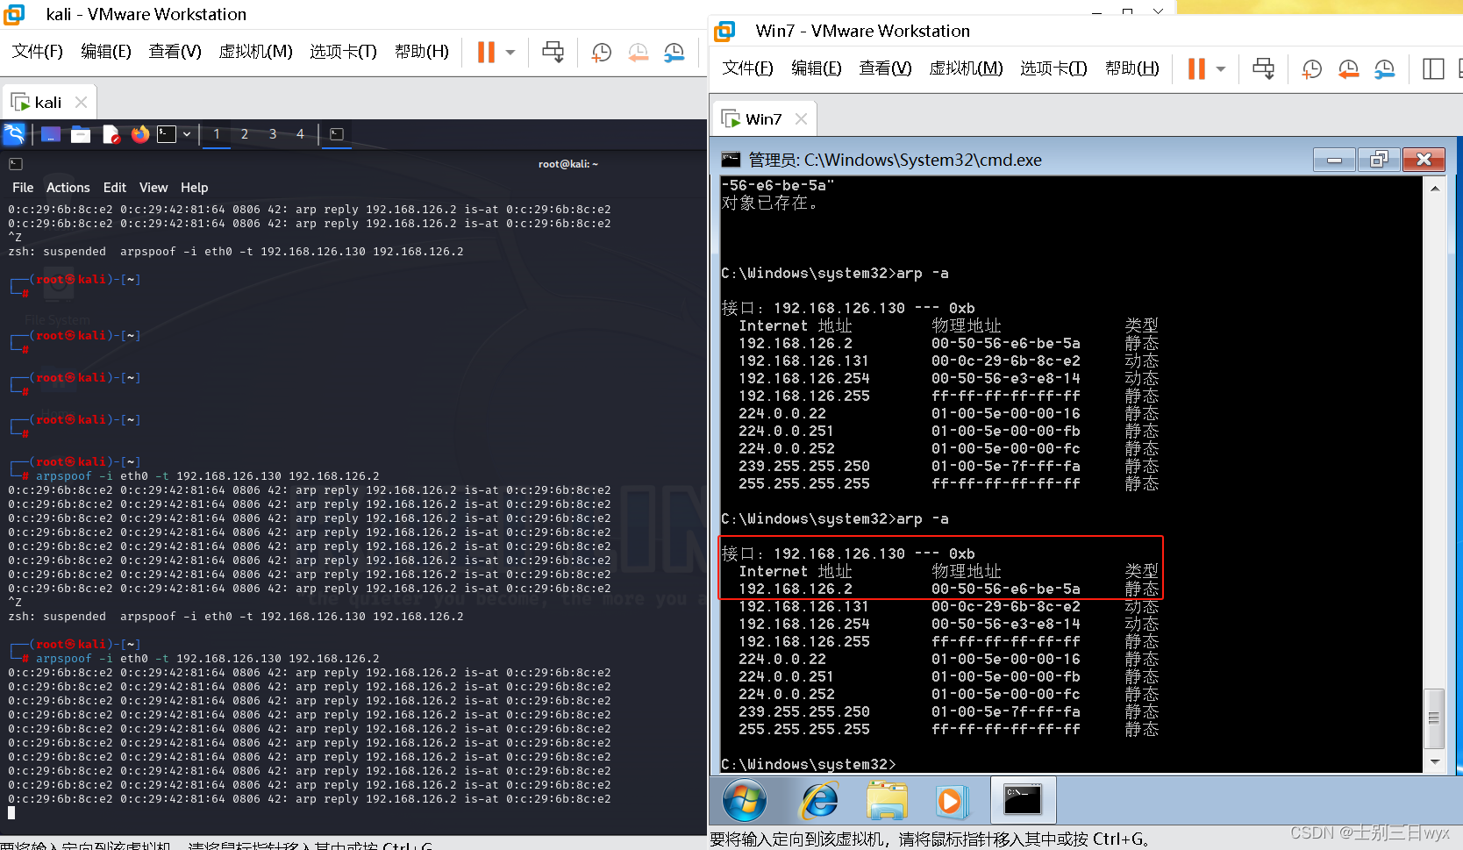Click cmd.exe title bar icon

731,160
